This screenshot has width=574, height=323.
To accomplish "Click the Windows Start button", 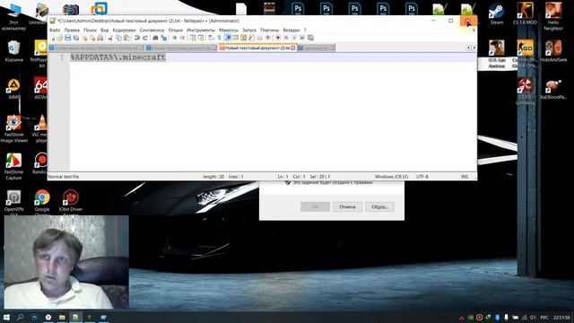I will [6, 317].
